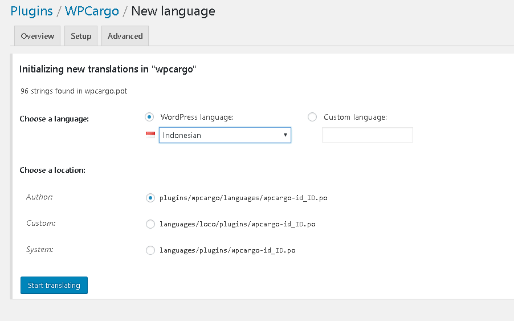Open the Indonesian language dropdown
The width and height of the screenshot is (514, 321).
225,135
